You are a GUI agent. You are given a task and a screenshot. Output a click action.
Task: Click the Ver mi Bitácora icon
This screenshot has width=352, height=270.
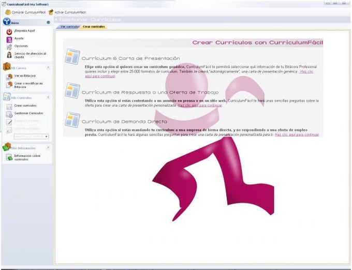[x=9, y=77]
